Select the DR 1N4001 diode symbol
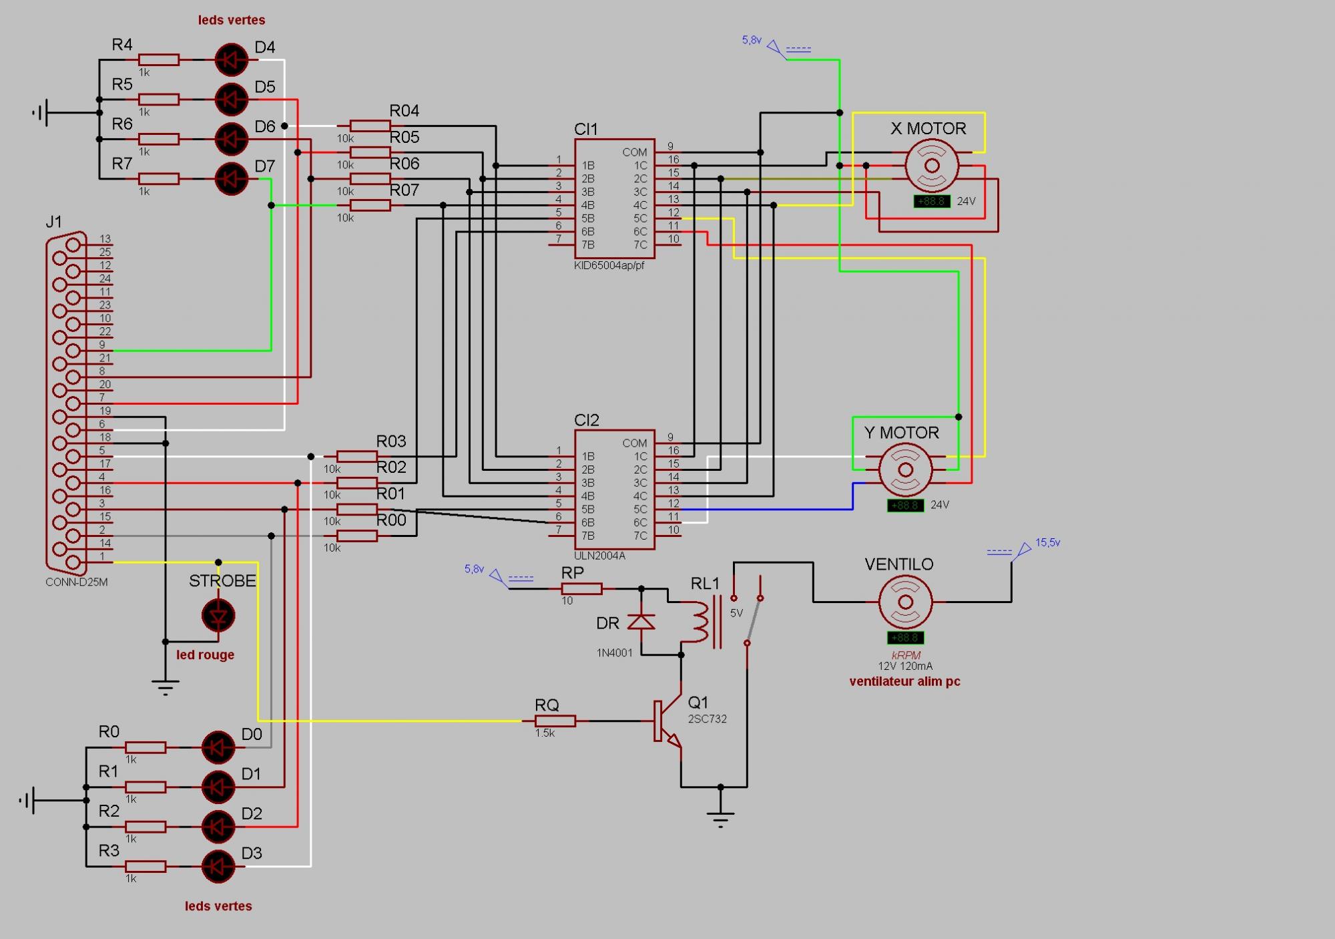This screenshot has height=939, width=1335. point(641,622)
